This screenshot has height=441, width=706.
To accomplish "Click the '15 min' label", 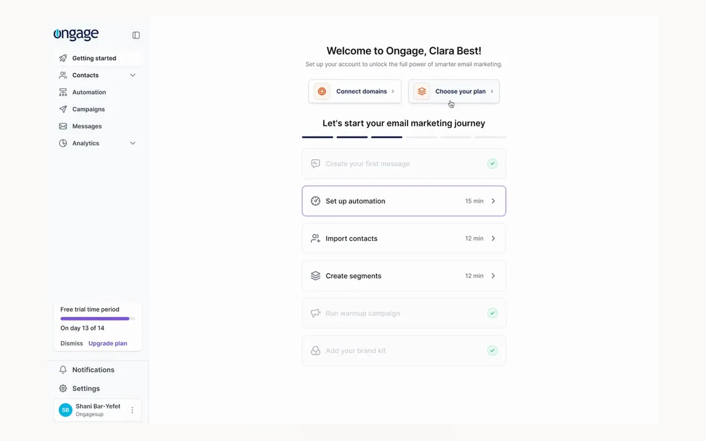I will 474,201.
